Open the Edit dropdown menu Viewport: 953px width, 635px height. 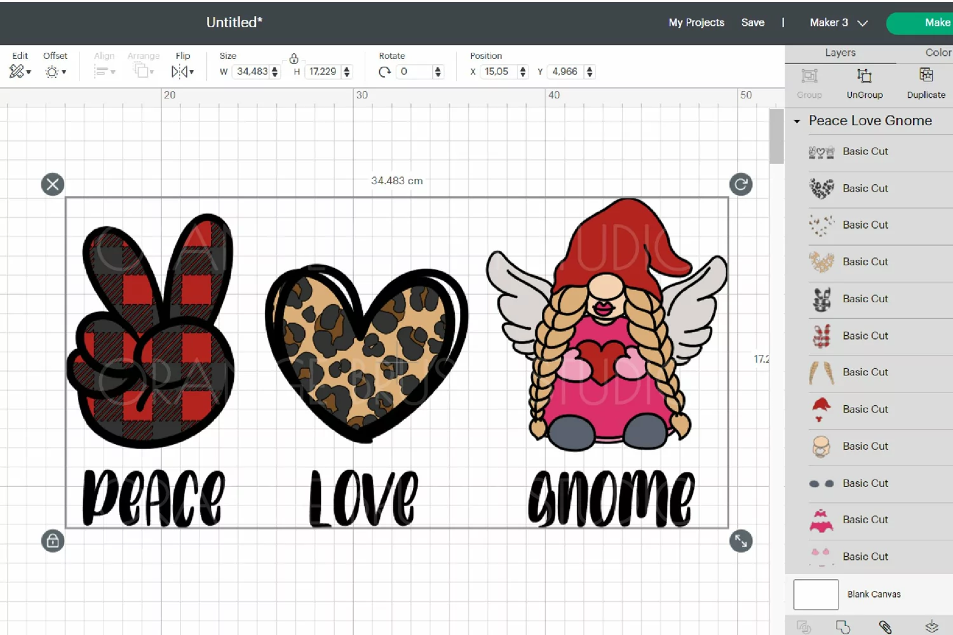tap(20, 72)
